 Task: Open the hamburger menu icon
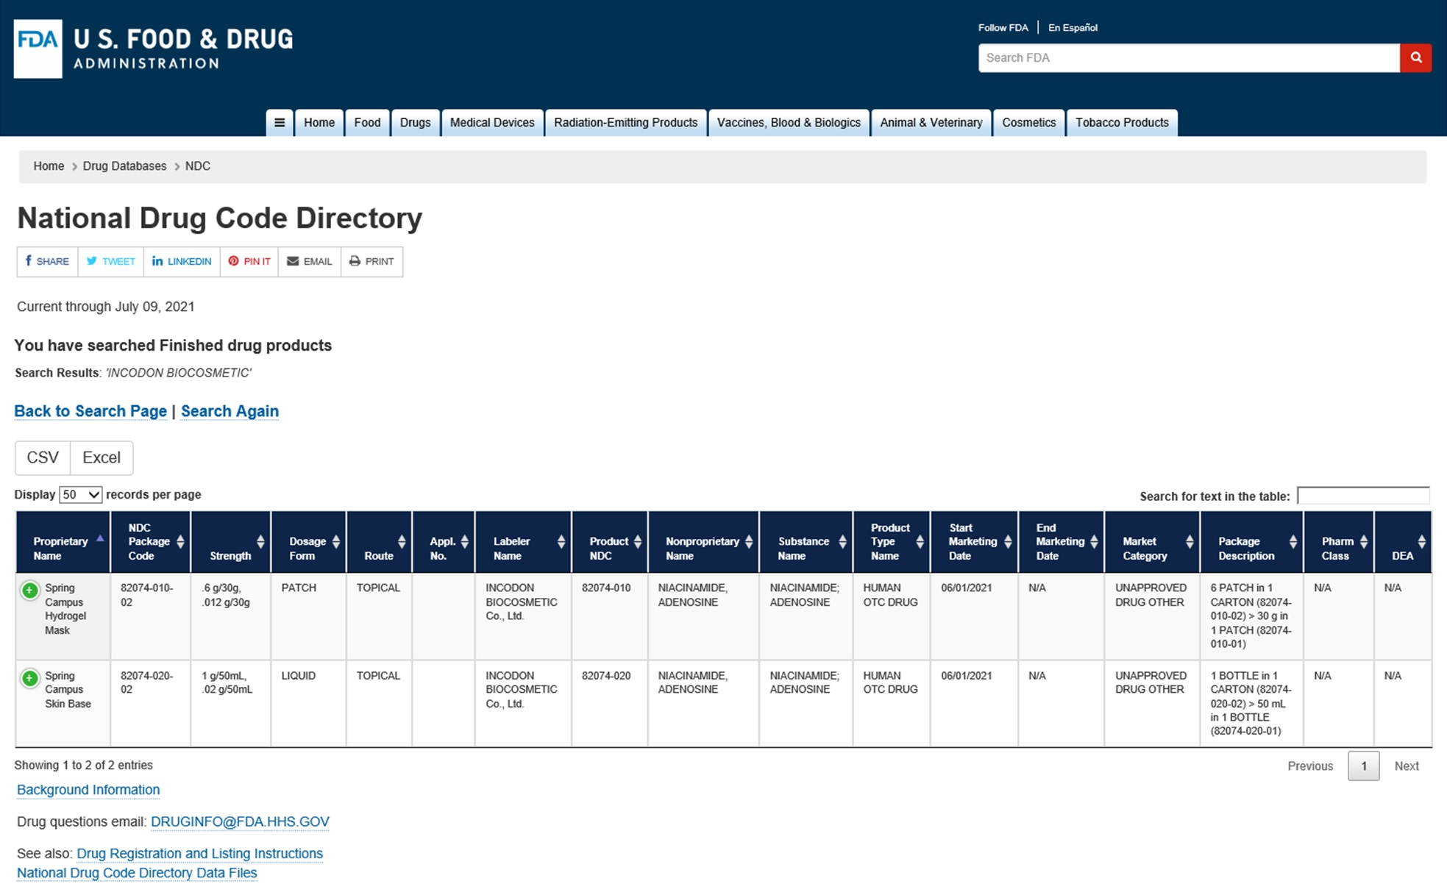point(280,123)
